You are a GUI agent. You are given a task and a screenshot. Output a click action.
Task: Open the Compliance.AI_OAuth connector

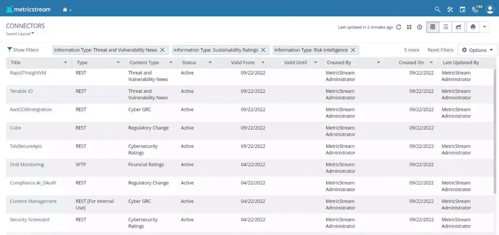[x=33, y=183]
